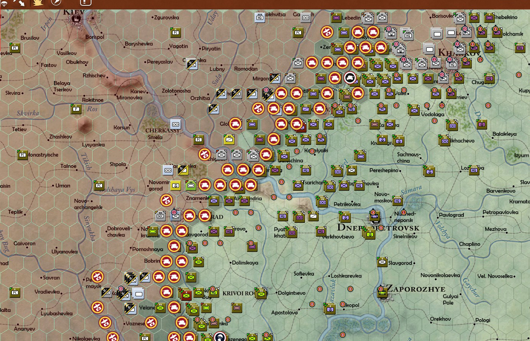Select the grey motorized unit above Cherkassy
Viewport: 530px width, 341px height.
tap(175, 124)
